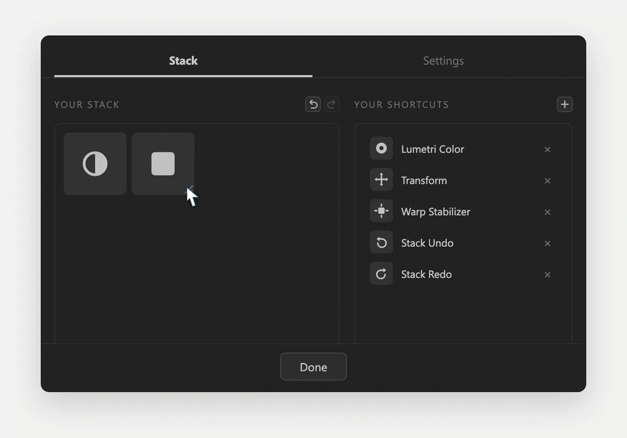Click the half-circle contrast stack item
The height and width of the screenshot is (438, 627).
[x=95, y=164]
